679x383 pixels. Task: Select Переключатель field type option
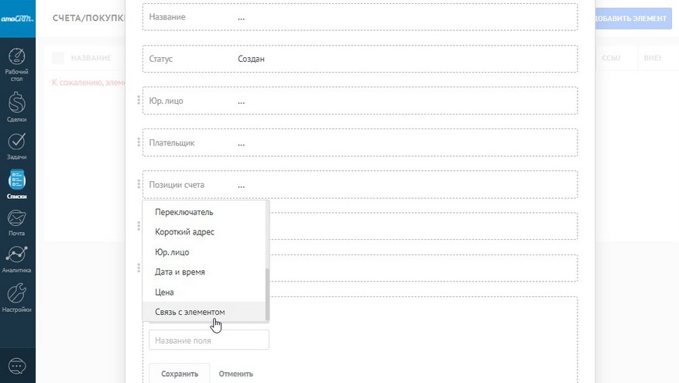[x=184, y=212]
